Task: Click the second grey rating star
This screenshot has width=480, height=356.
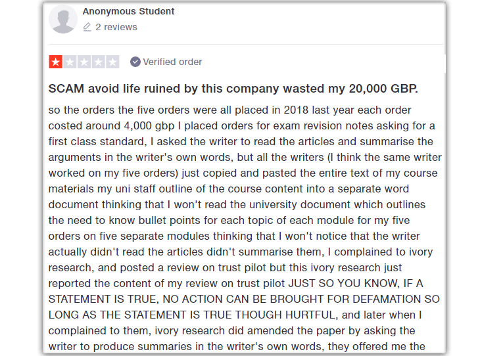Action: pyautogui.click(x=70, y=62)
